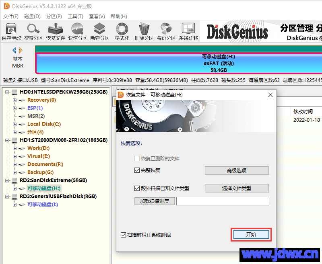Click the partition icon beside Backup(G:)
Image resolution: width=322 pixels, height=264 pixels.
click(x=22, y=172)
